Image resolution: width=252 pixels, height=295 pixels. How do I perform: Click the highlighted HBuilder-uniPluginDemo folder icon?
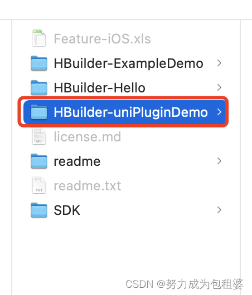[39, 112]
